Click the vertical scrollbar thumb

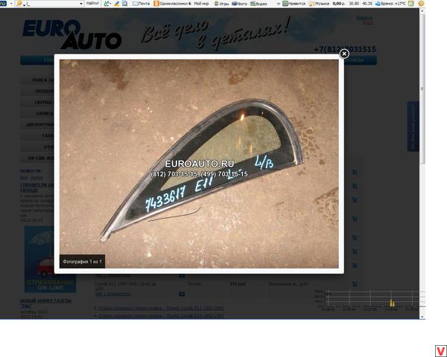pyautogui.click(x=422, y=89)
